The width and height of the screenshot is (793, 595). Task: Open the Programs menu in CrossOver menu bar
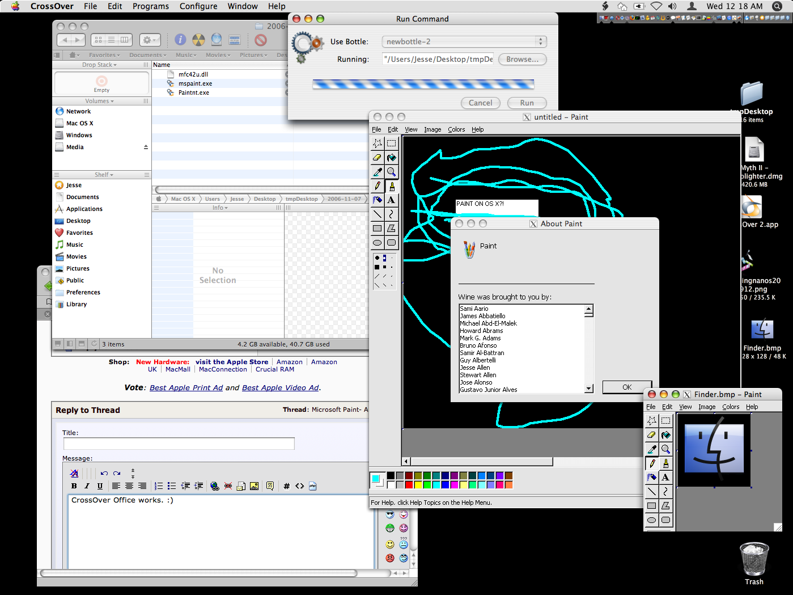pyautogui.click(x=151, y=6)
